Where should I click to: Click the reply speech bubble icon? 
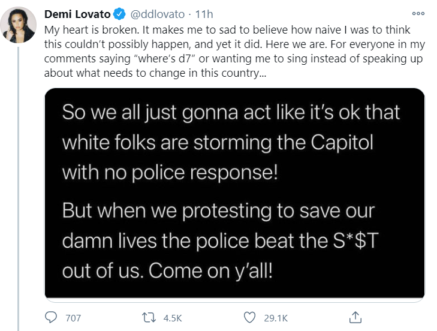tap(52, 317)
